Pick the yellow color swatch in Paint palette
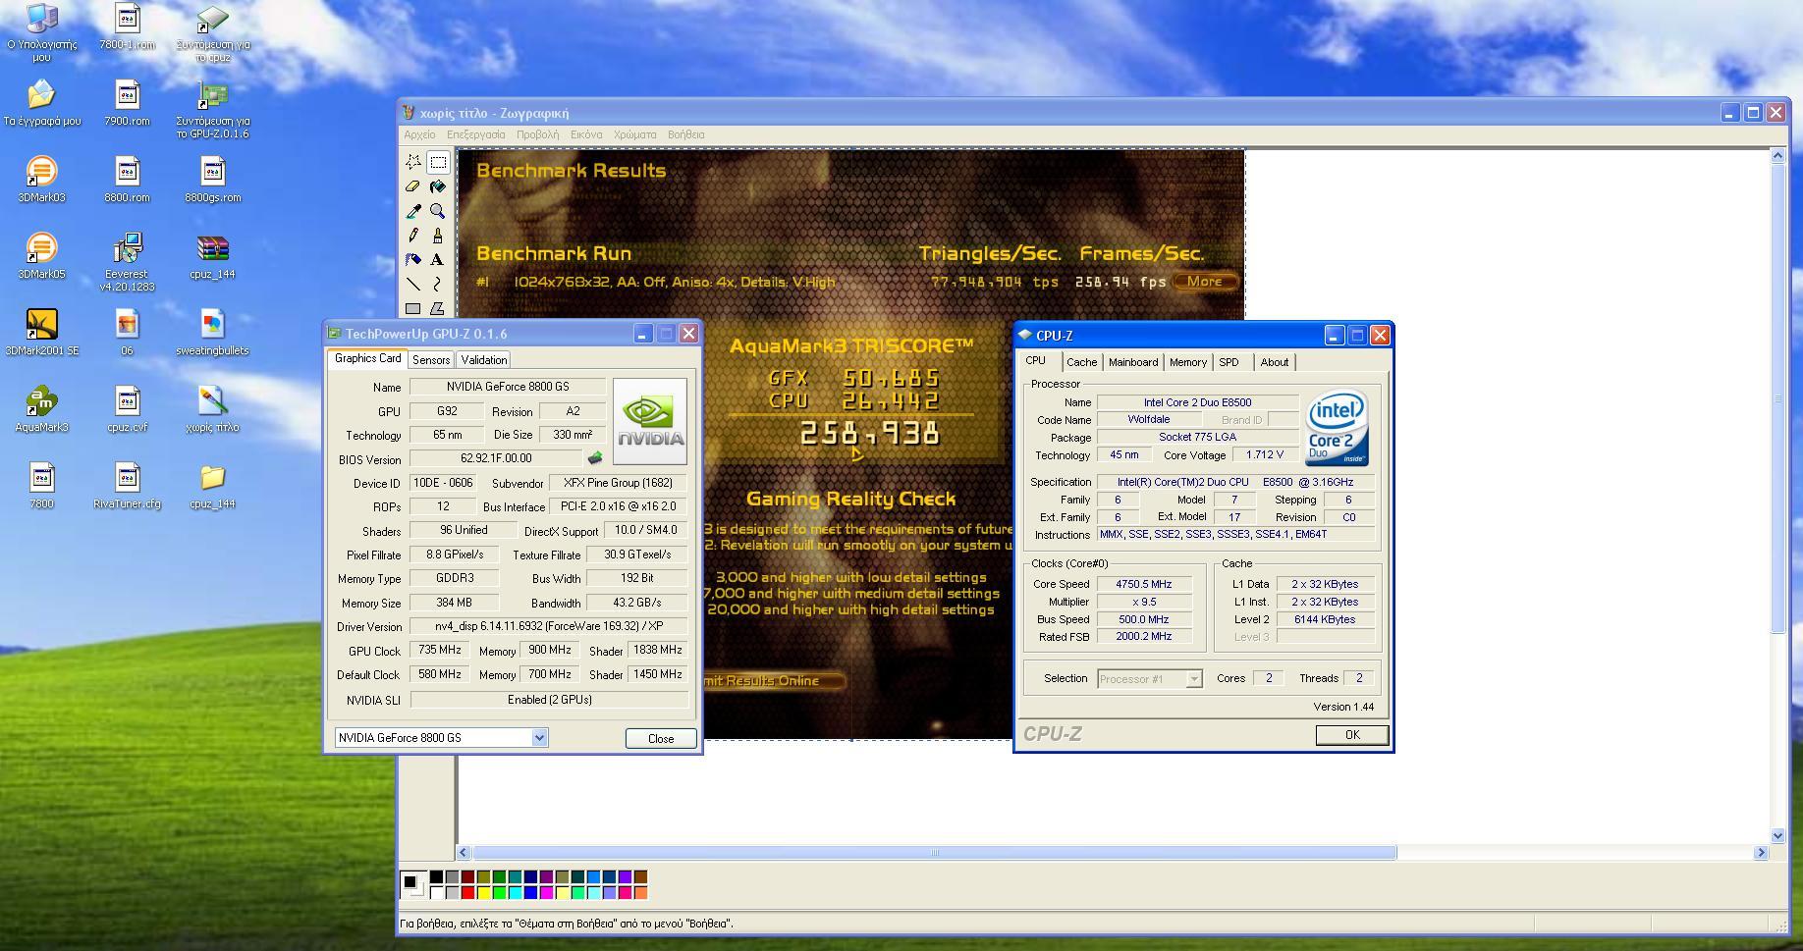This screenshot has height=951, width=1803. [x=483, y=892]
